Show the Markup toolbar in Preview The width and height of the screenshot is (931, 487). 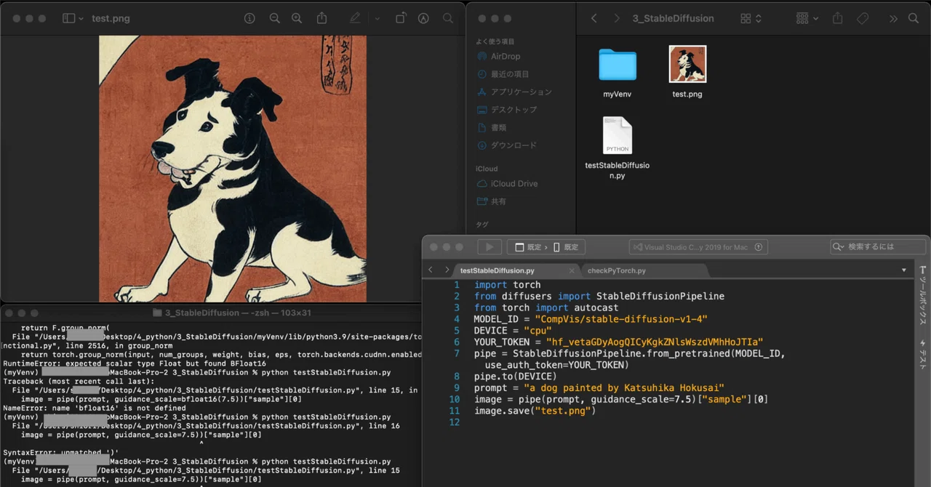(424, 18)
